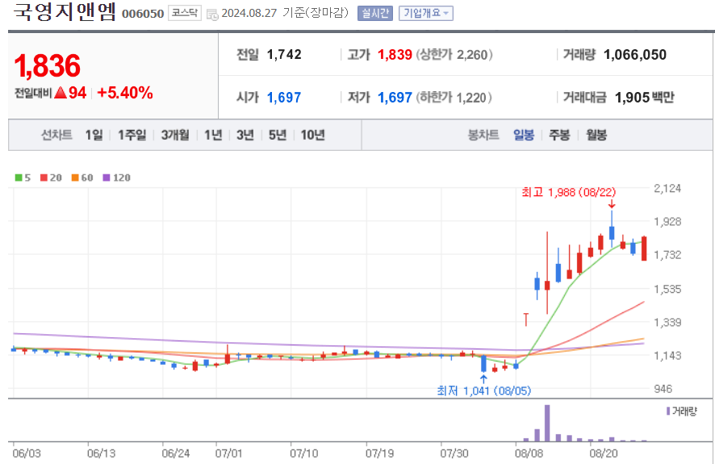Switch line chart to 5년
715x464 pixels.
[278, 135]
